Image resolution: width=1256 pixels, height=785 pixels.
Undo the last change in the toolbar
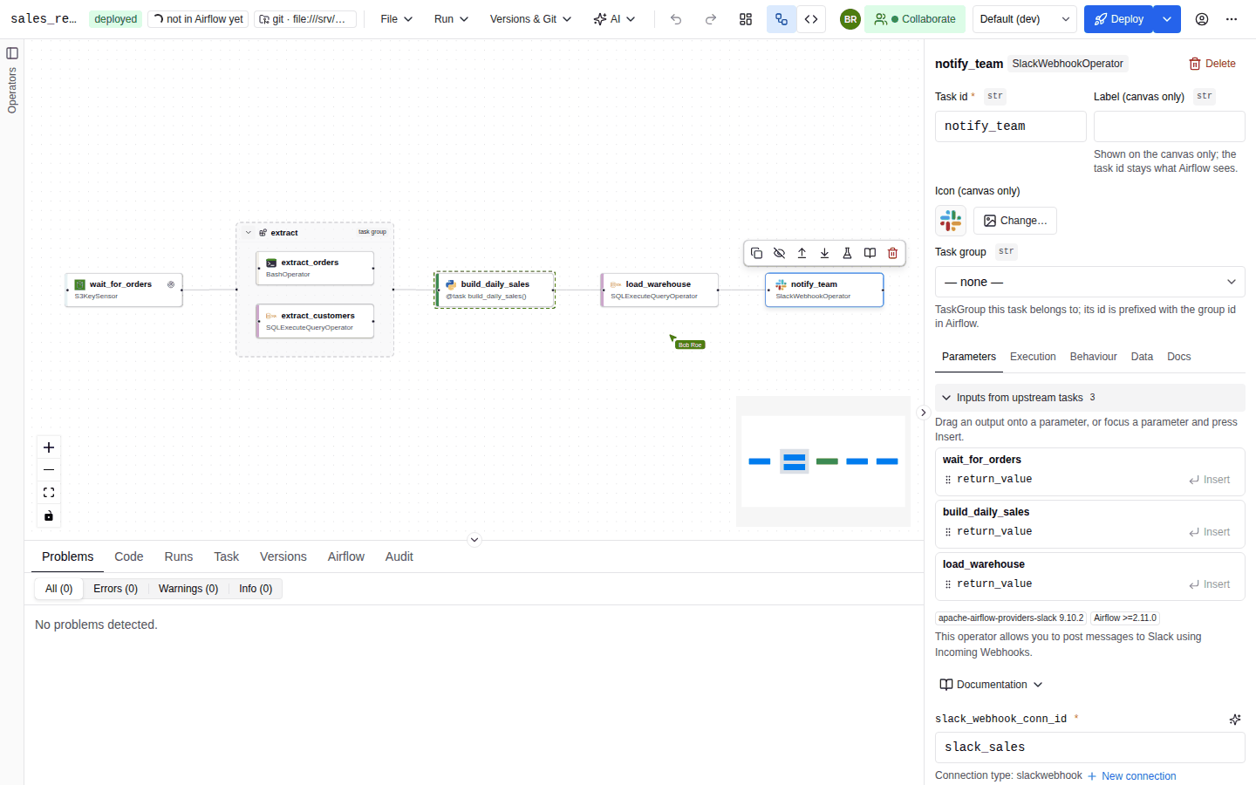(x=676, y=19)
